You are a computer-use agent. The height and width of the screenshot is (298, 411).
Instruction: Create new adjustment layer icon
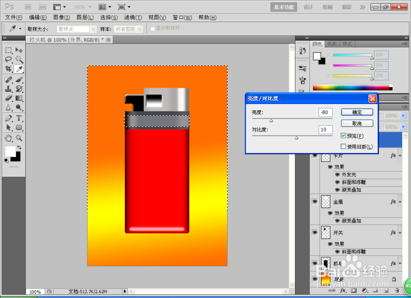365,291
